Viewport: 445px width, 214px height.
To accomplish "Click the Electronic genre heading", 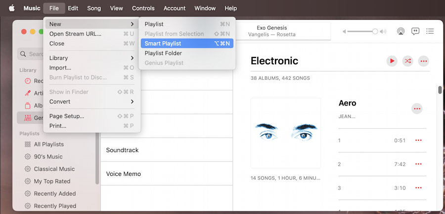I will [274, 61].
